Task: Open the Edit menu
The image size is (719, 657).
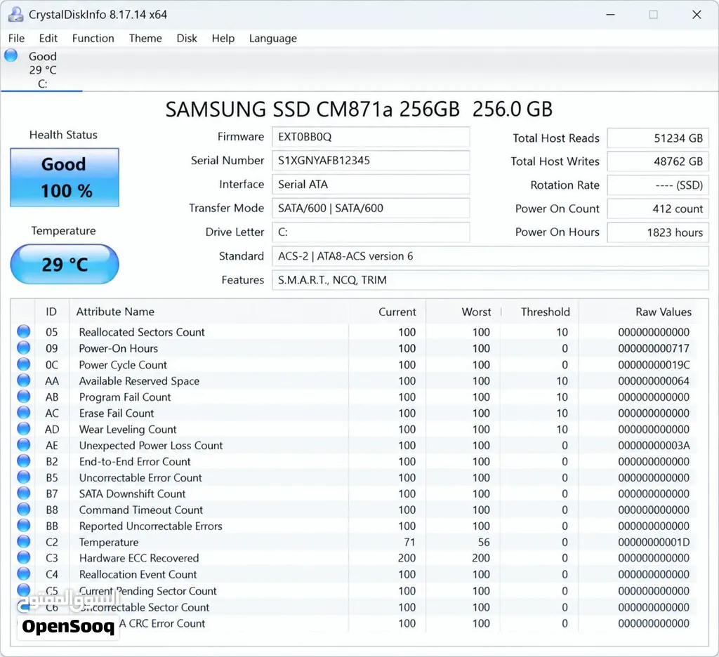Action: click(48, 39)
